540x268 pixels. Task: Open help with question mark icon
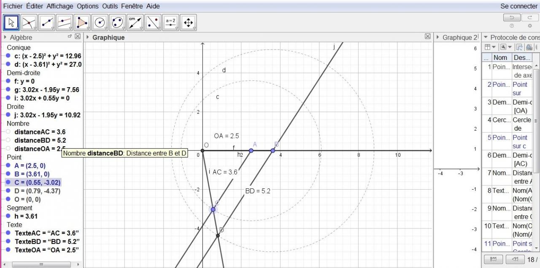coord(512,26)
